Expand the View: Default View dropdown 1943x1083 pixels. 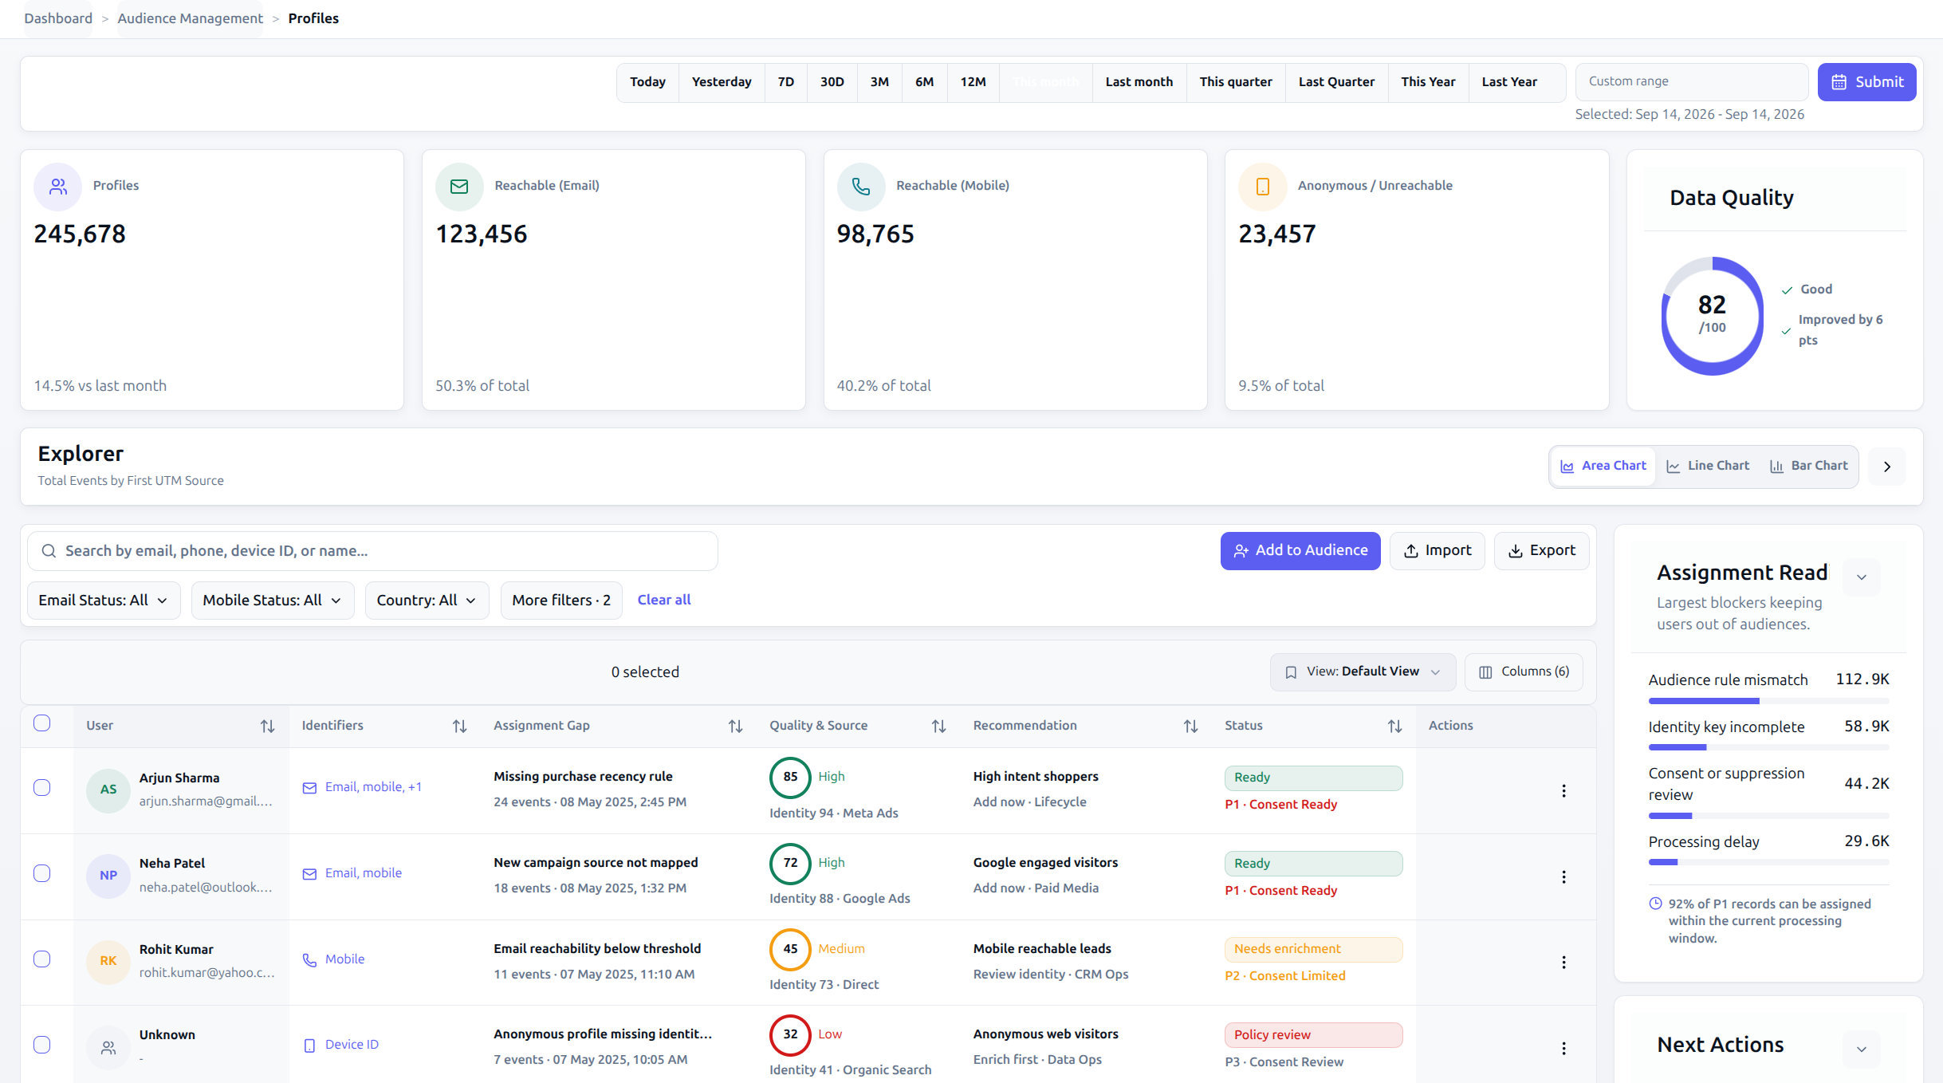point(1363,671)
